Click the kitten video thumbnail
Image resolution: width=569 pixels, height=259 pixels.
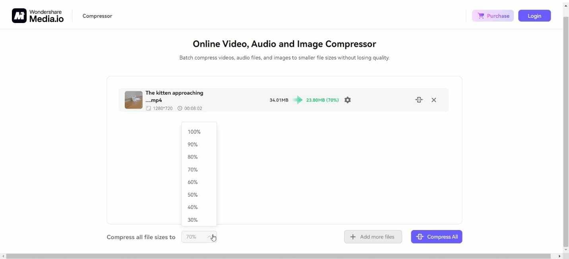point(133,100)
